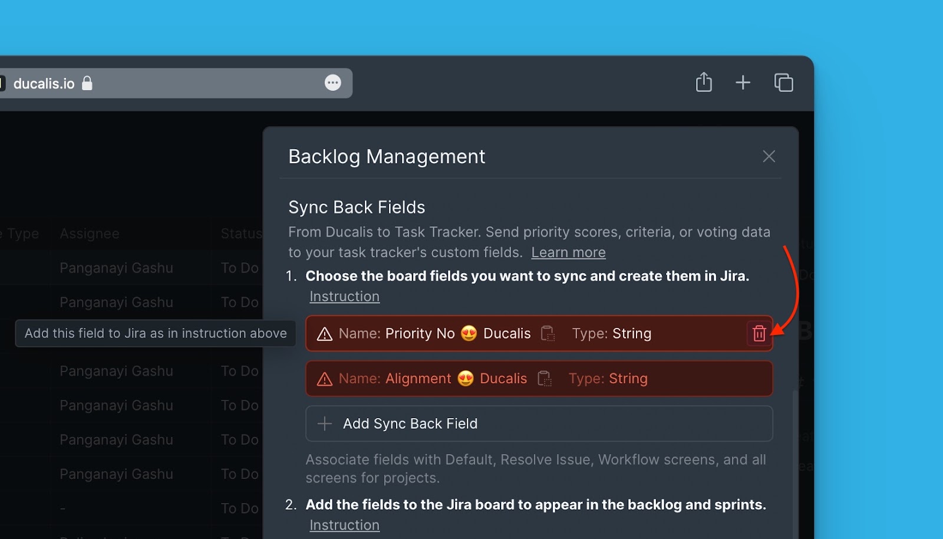
Task: Open a new browser tab
Action: [x=743, y=83]
